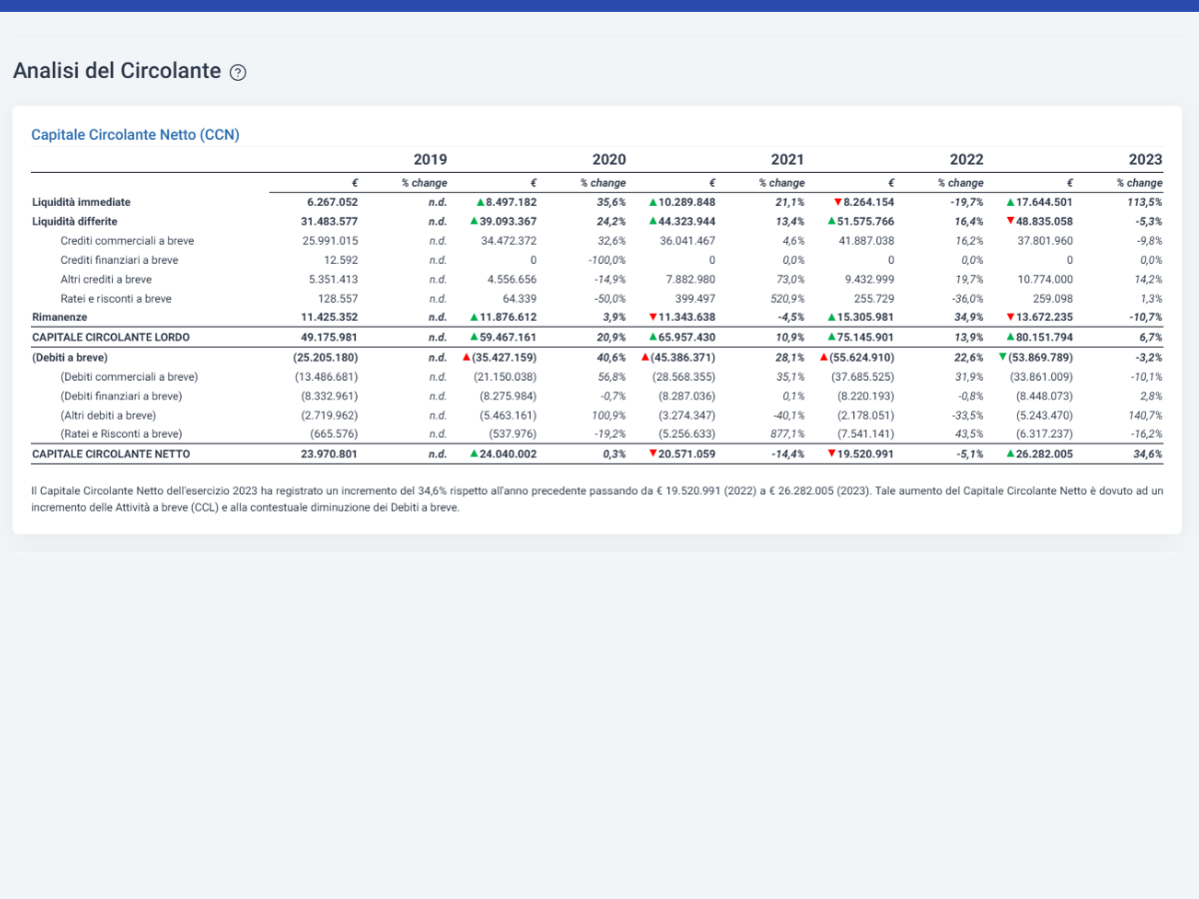Select the (Debiti a breve) row label
This screenshot has width=1199, height=899.
tap(70, 357)
